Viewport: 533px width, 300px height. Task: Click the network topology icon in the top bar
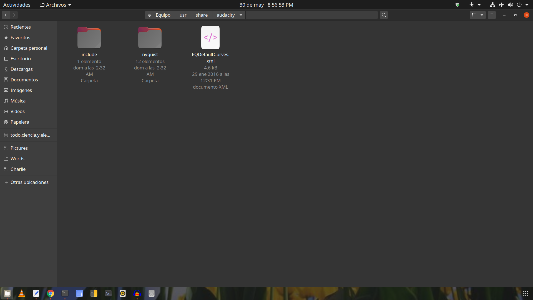pyautogui.click(x=492, y=5)
